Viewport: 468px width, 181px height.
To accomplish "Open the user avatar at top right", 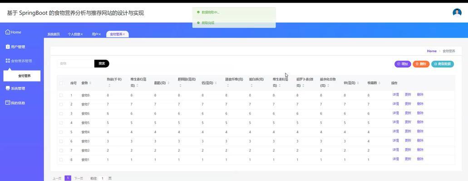I will coord(457,13).
